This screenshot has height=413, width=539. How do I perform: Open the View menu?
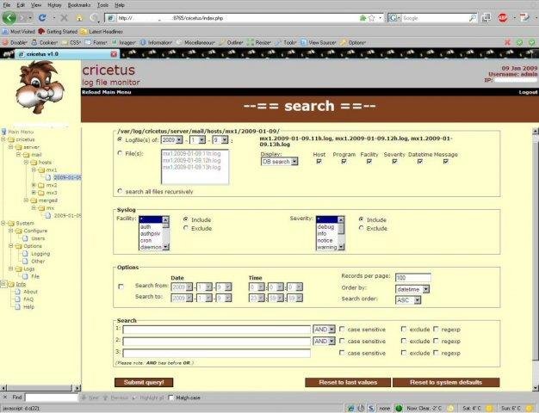coord(36,5)
